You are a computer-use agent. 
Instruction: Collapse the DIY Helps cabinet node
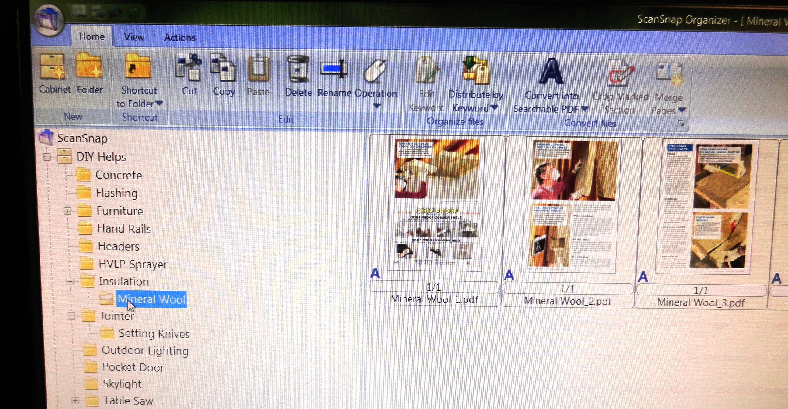click(x=47, y=157)
